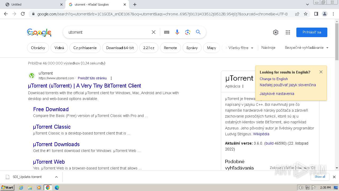The image size is (339, 191).
Task: Choose Naďalej používať jazyk slovenčina
Action: [x=288, y=85]
